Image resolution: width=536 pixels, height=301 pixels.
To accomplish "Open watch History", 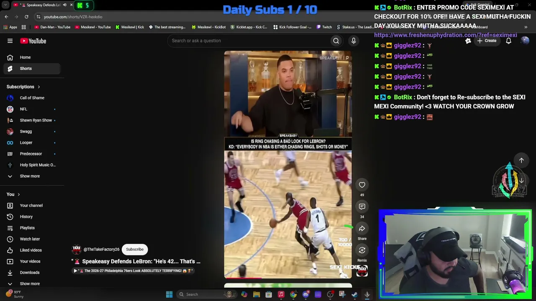I will 32,217.
